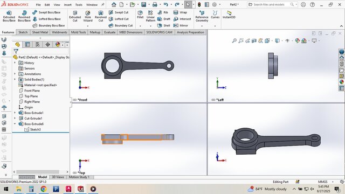Click Edit Appearance icon in view toolbar
Screen dimensions: 345x194
298,41
